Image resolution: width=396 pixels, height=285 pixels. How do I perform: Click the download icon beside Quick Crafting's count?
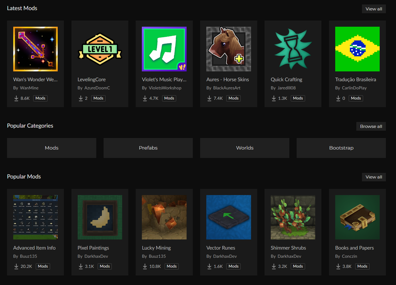pos(274,98)
